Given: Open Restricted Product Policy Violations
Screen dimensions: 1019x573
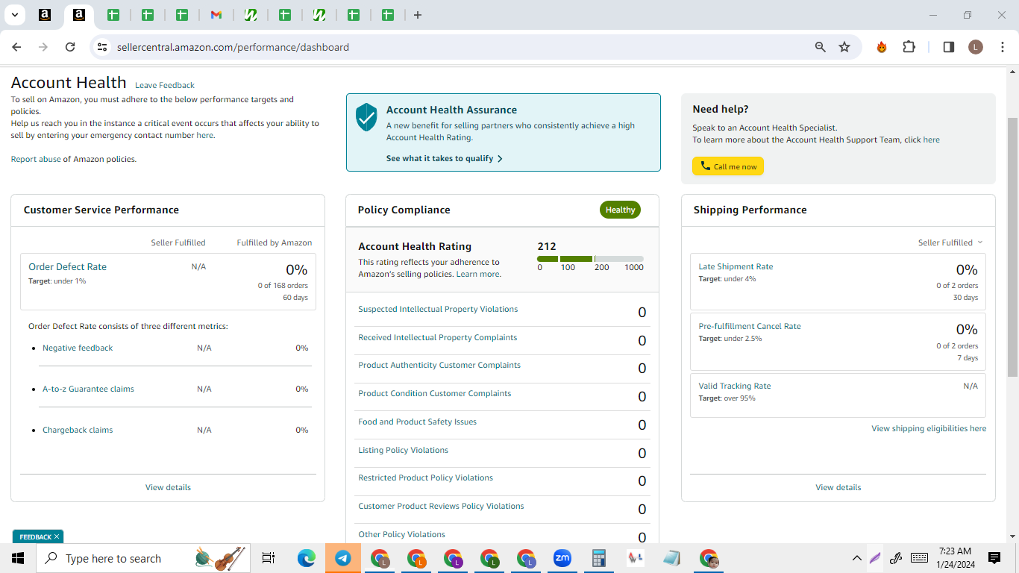Looking at the screenshot, I should tap(425, 477).
